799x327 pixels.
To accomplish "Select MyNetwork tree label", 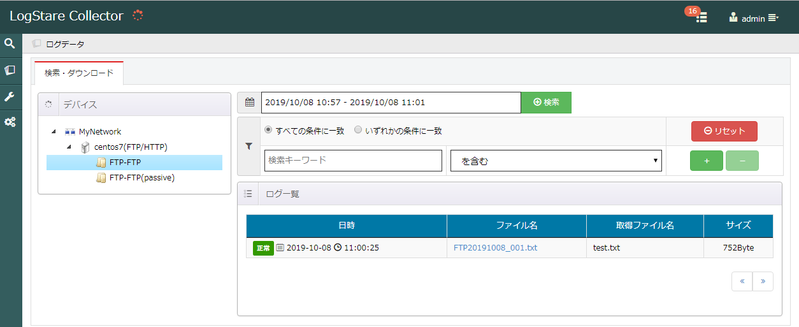I will 100,132.
